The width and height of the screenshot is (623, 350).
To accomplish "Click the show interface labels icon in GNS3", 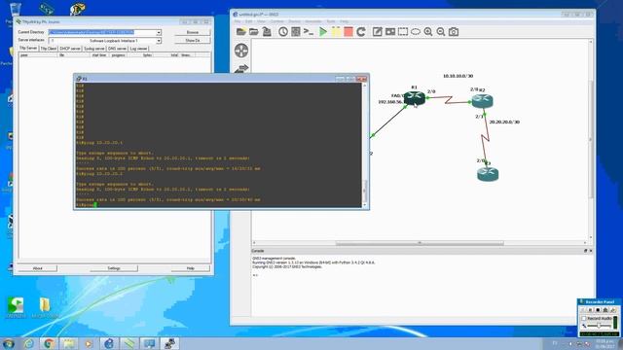I will click(296, 32).
